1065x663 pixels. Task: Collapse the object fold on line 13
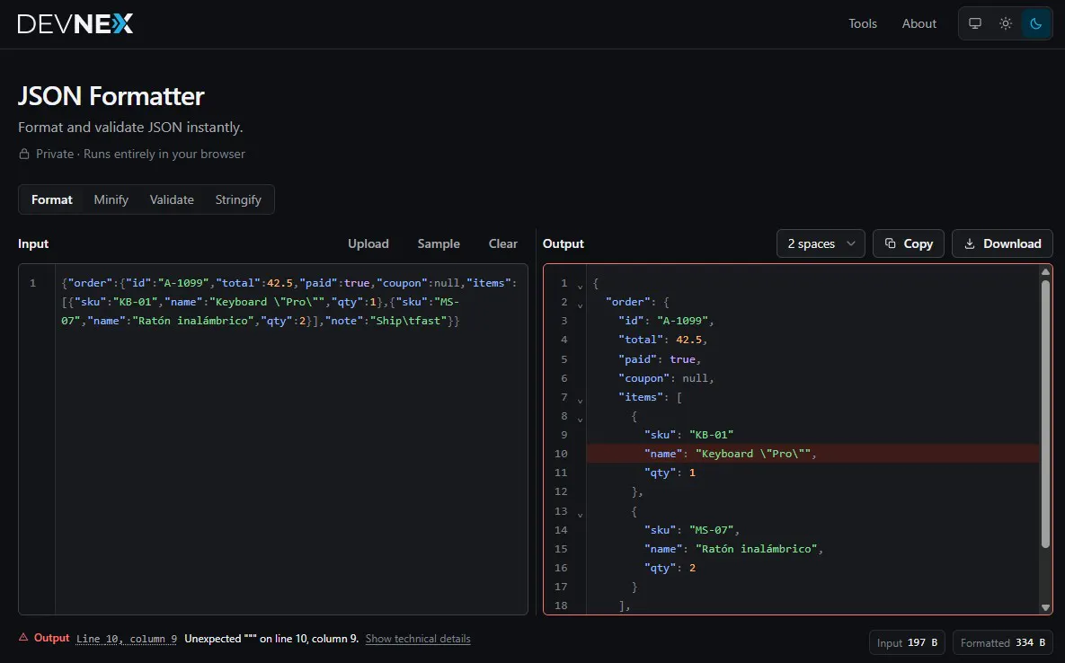pyautogui.click(x=580, y=515)
